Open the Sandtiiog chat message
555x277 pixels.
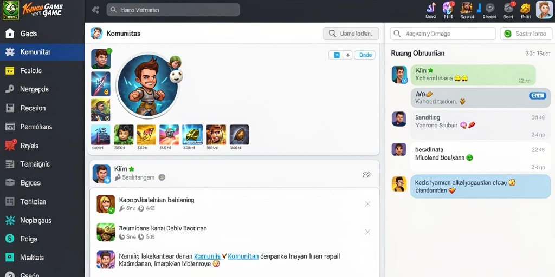click(x=480, y=125)
